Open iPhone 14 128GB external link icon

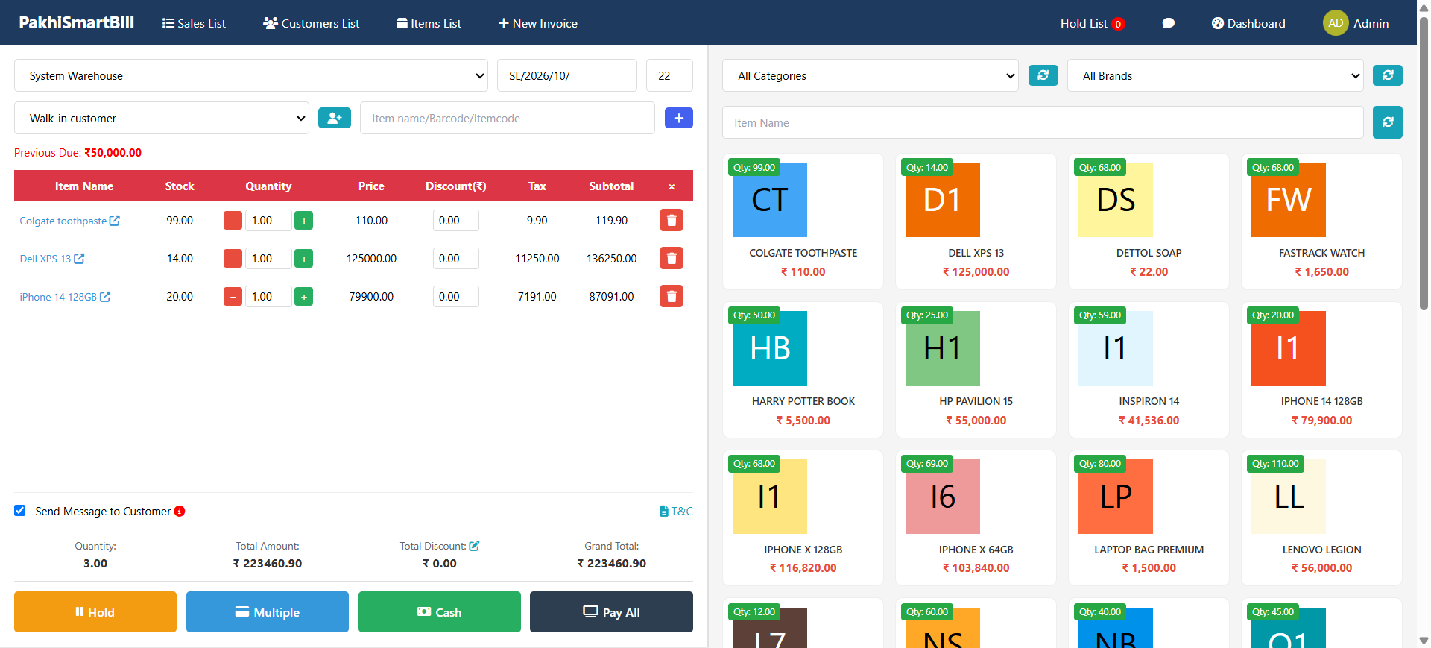point(105,297)
